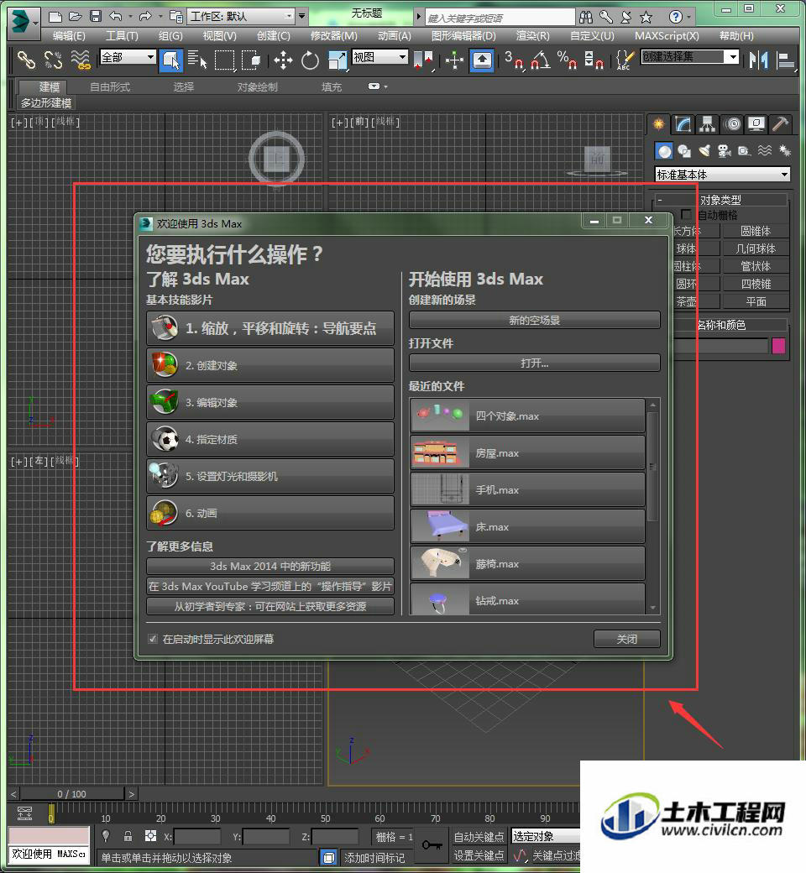Open the 选定对象 key filter dropdown
806x873 pixels.
(546, 836)
